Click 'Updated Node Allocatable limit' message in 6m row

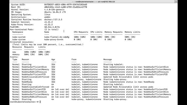coord(128,87)
